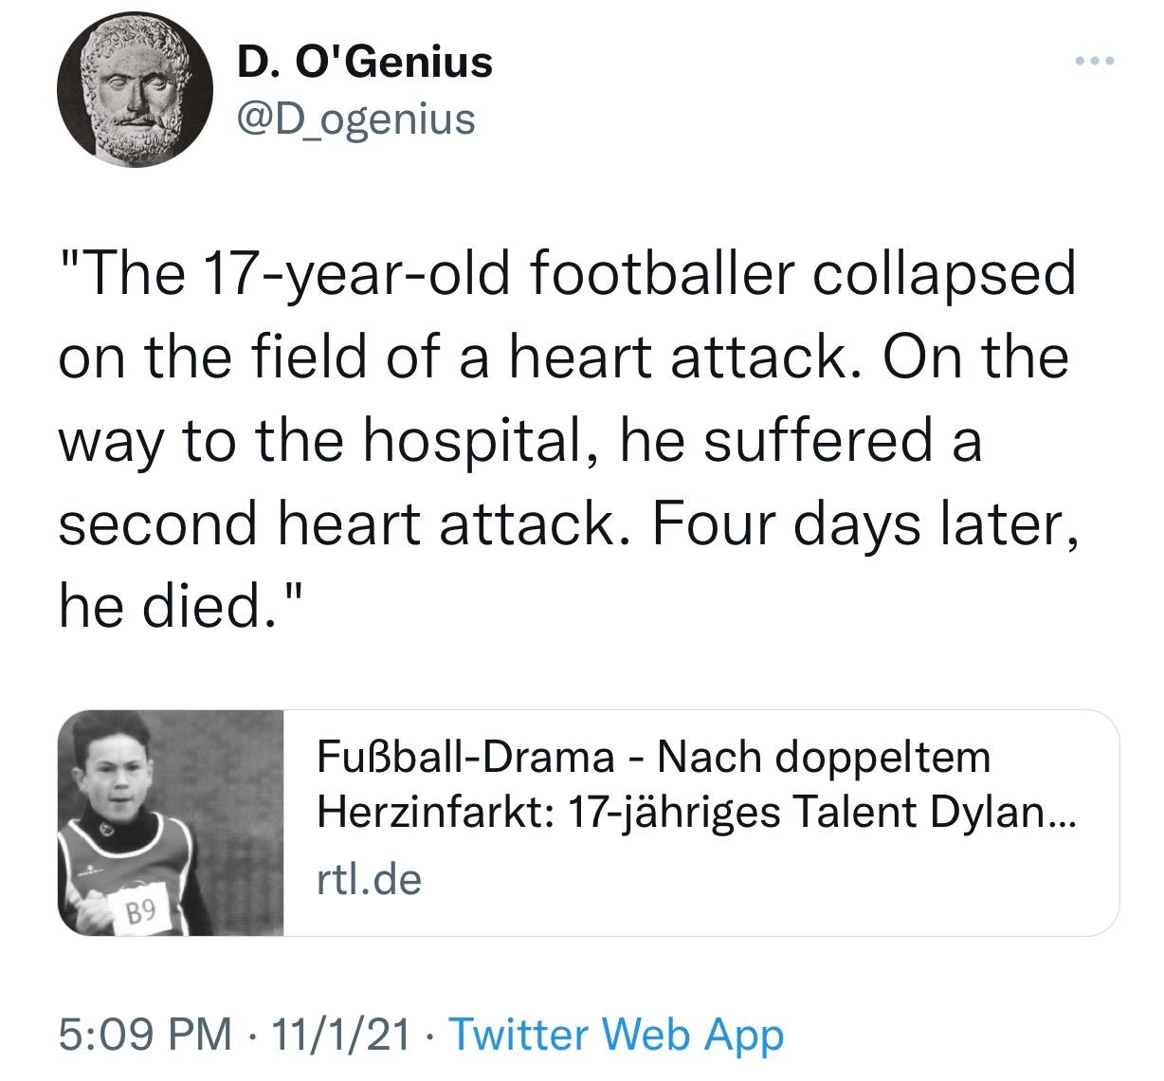Open the Twitter Web App source link
The width and height of the screenshot is (1164, 1081).
coord(614,1035)
